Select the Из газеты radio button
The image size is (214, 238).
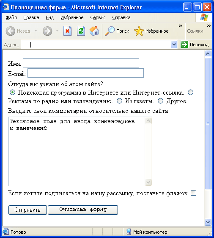pyautogui.click(x=119, y=101)
